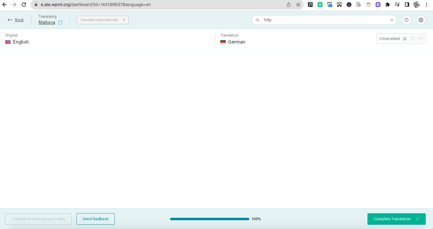Reload the current page
433x229 pixels.
24,5
